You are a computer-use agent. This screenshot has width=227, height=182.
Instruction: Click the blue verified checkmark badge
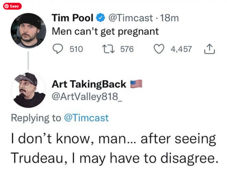coord(101,18)
